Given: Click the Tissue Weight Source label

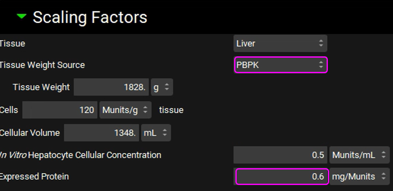Looking at the screenshot, I should pyautogui.click(x=42, y=65).
